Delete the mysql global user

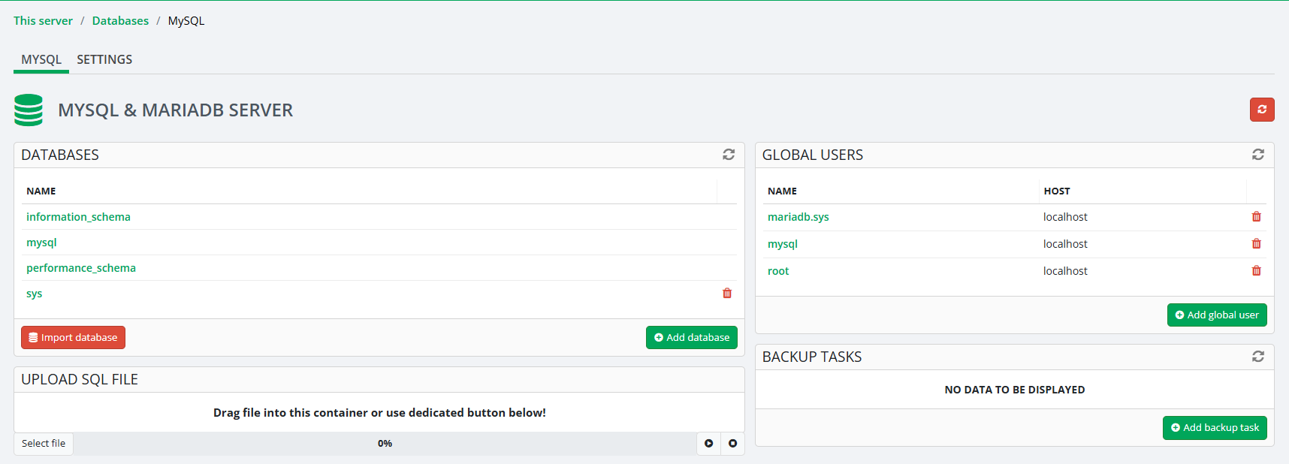click(x=1257, y=244)
